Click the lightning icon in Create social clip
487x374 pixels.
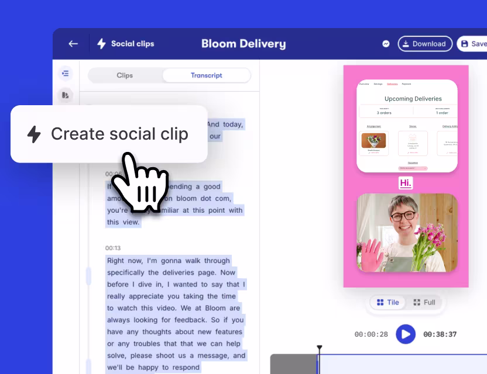point(34,134)
